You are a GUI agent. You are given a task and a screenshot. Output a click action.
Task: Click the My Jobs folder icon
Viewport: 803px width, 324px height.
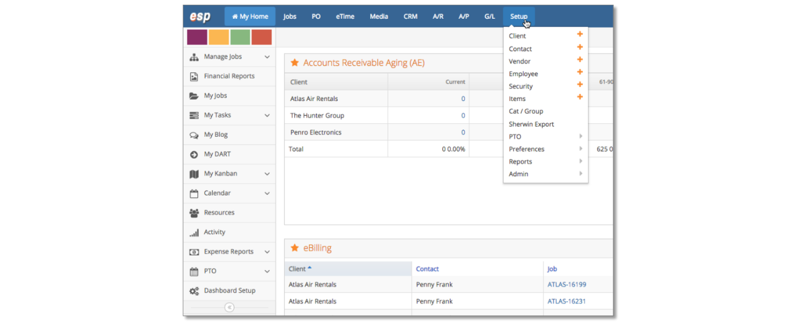pyautogui.click(x=194, y=96)
